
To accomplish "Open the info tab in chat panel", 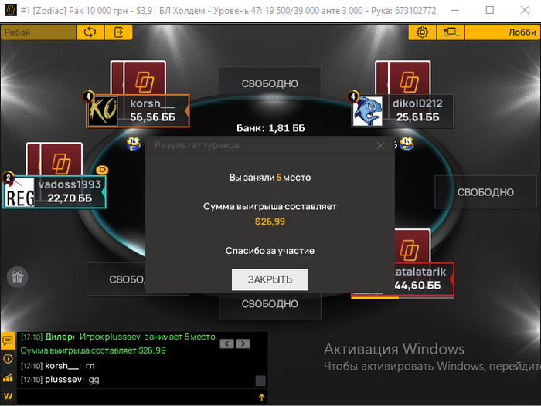I will 8,359.
